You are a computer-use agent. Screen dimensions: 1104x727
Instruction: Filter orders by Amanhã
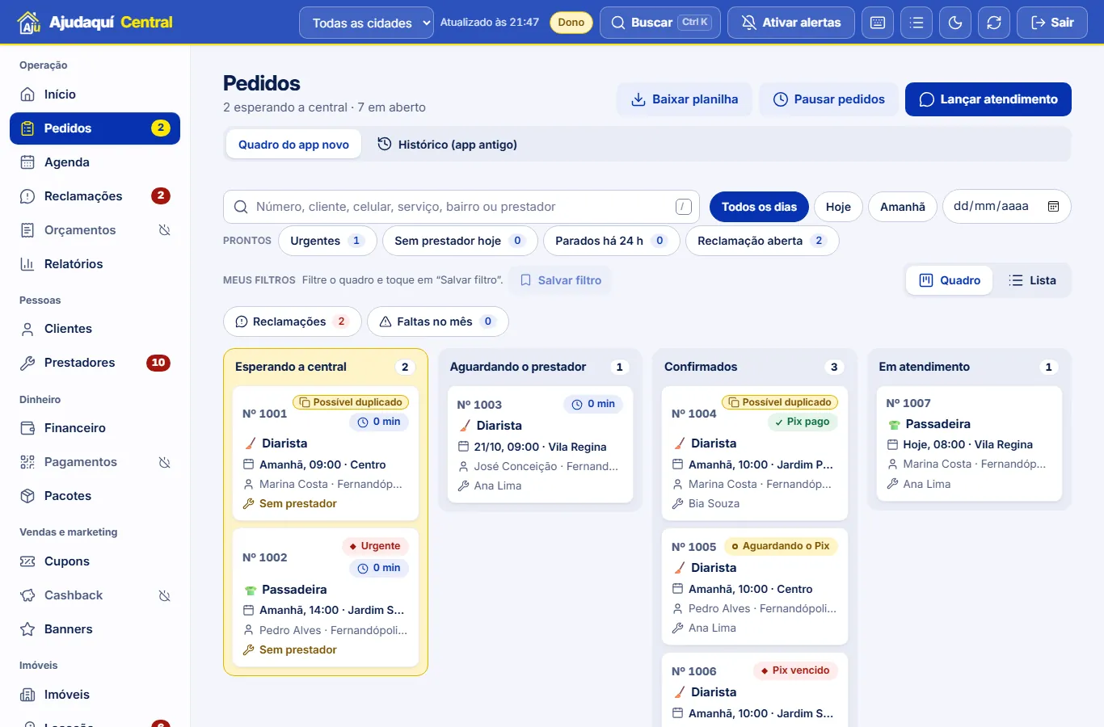click(x=902, y=207)
